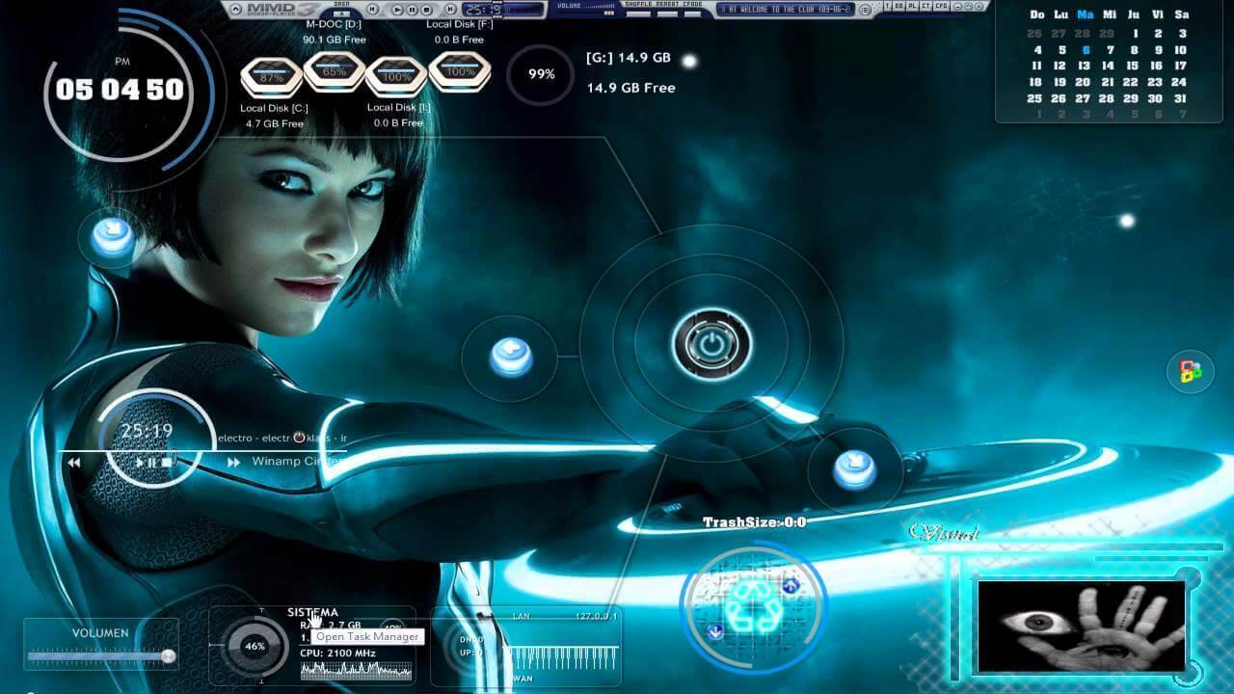Click play on the circular Winamp widget
The image size is (1234, 694).
(141, 463)
